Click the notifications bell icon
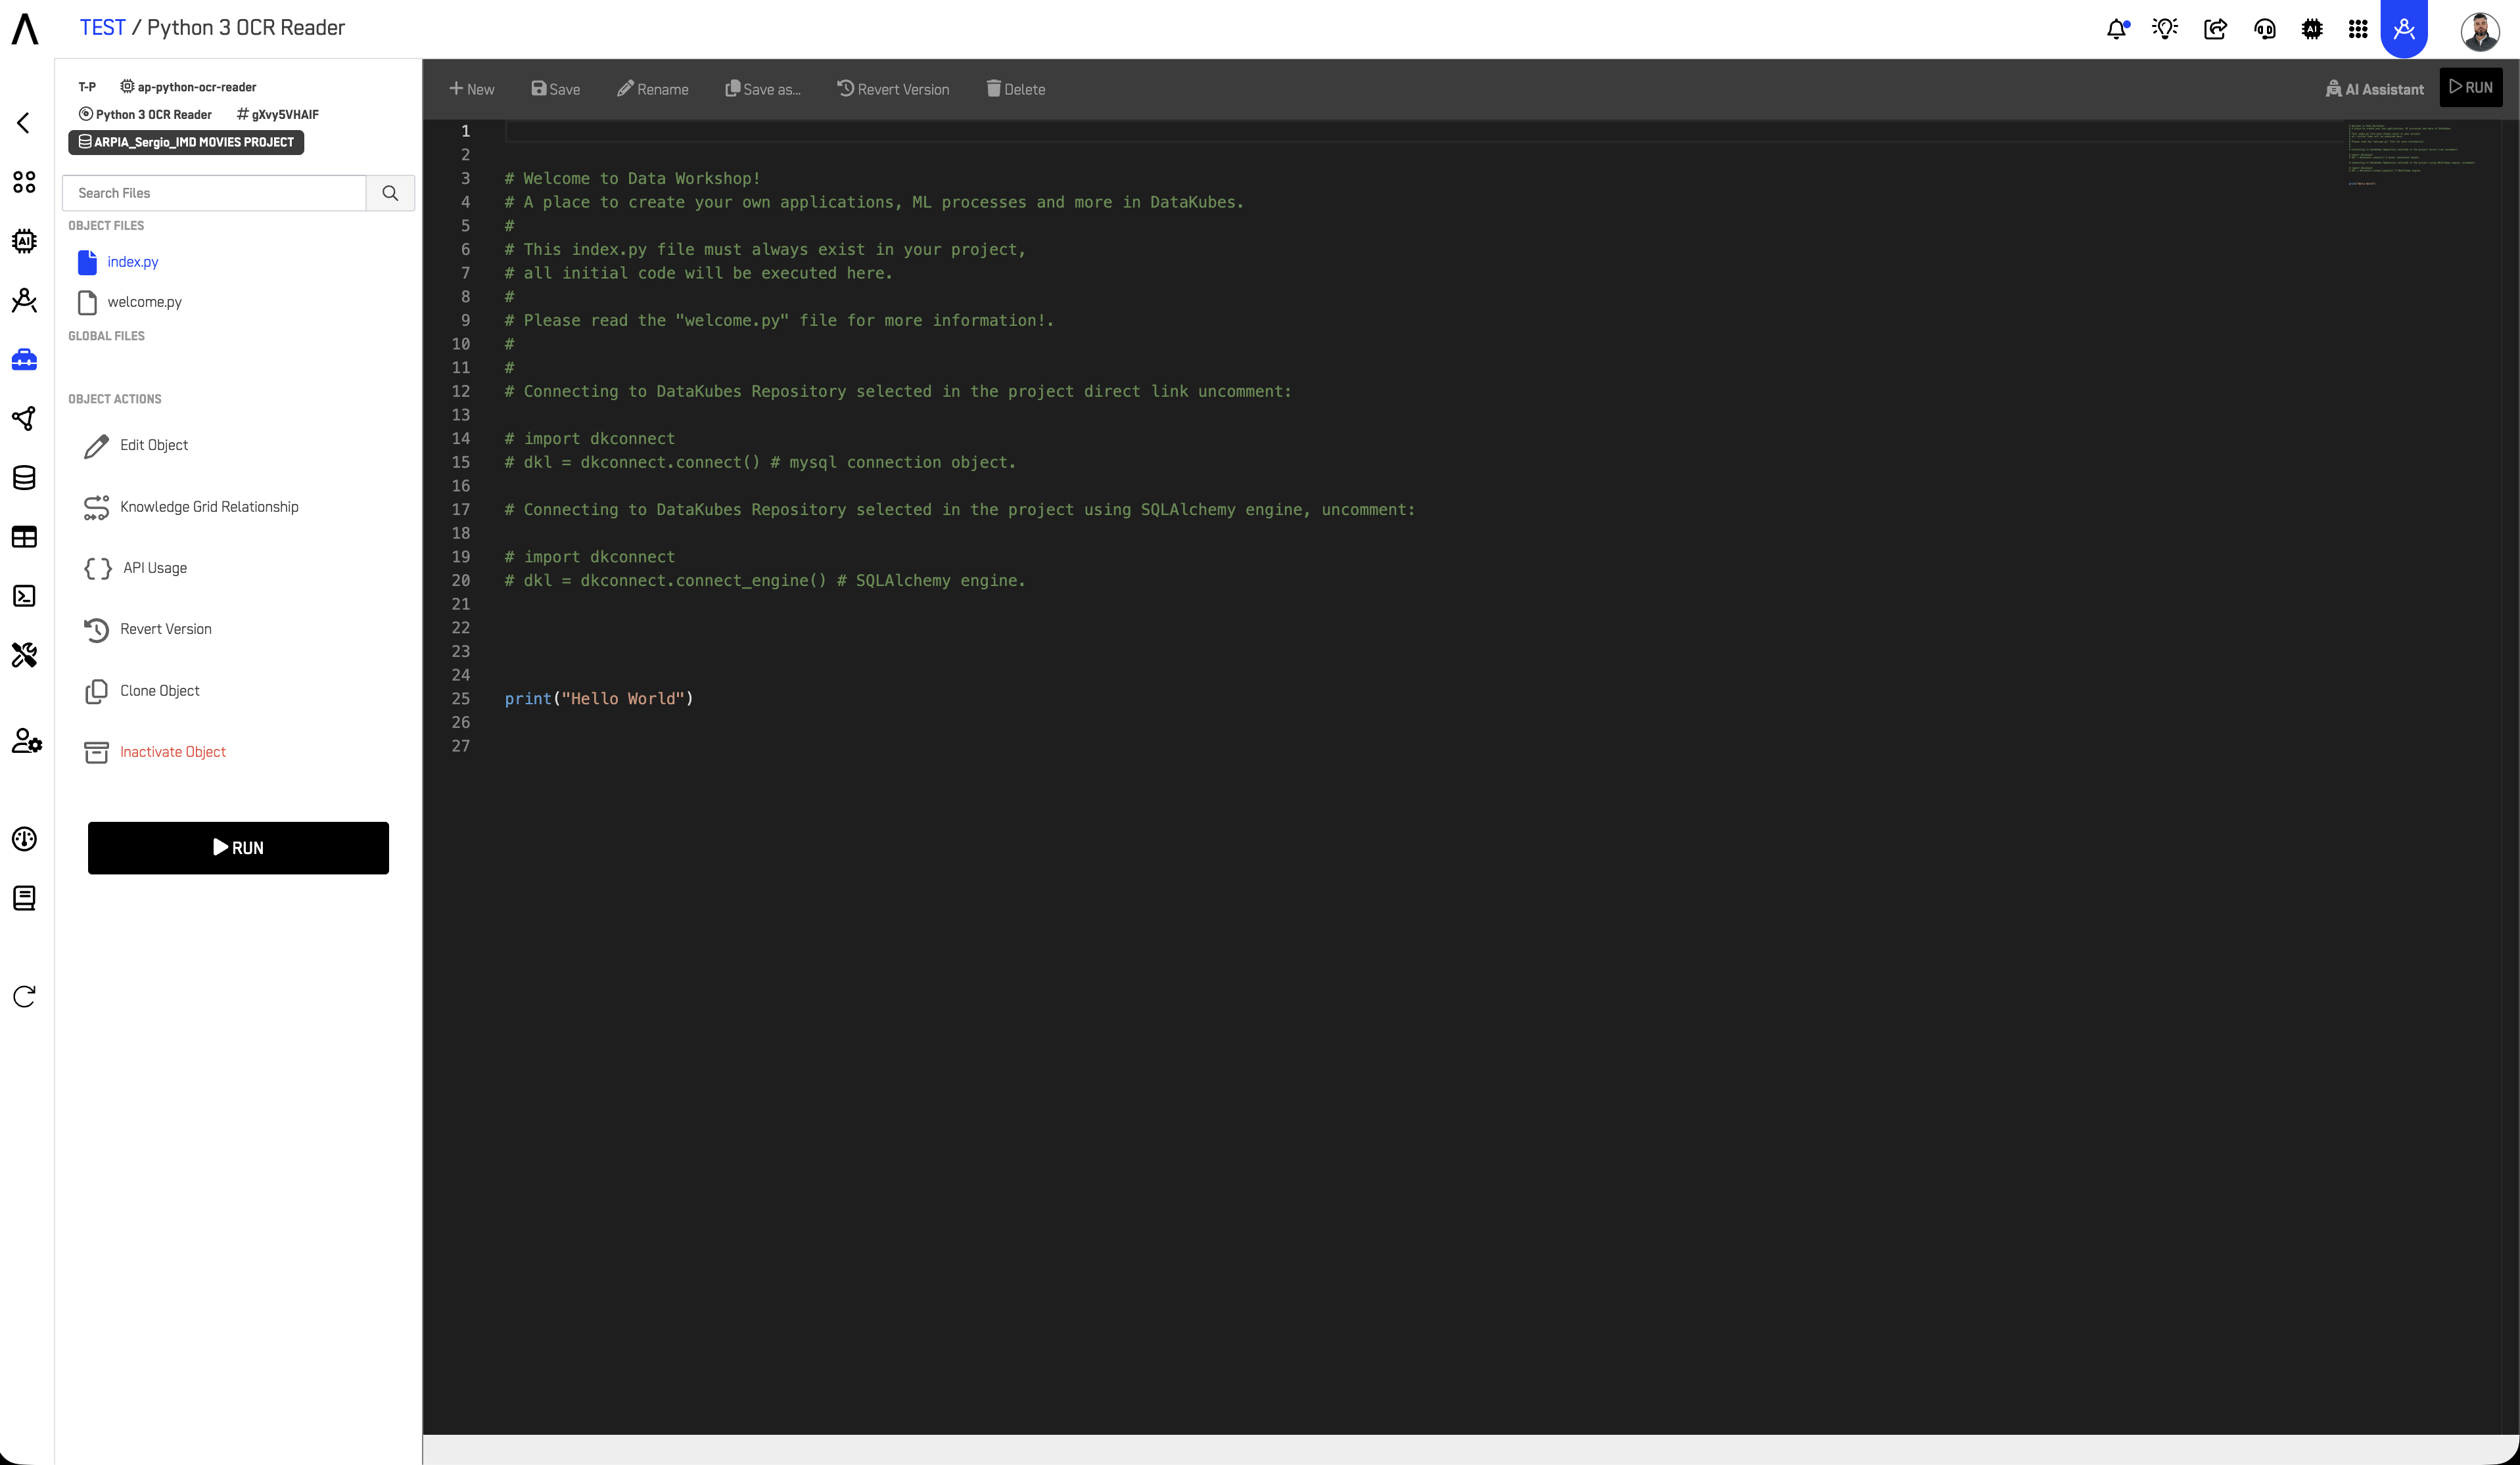The height and width of the screenshot is (1465, 2520). coord(2116,29)
